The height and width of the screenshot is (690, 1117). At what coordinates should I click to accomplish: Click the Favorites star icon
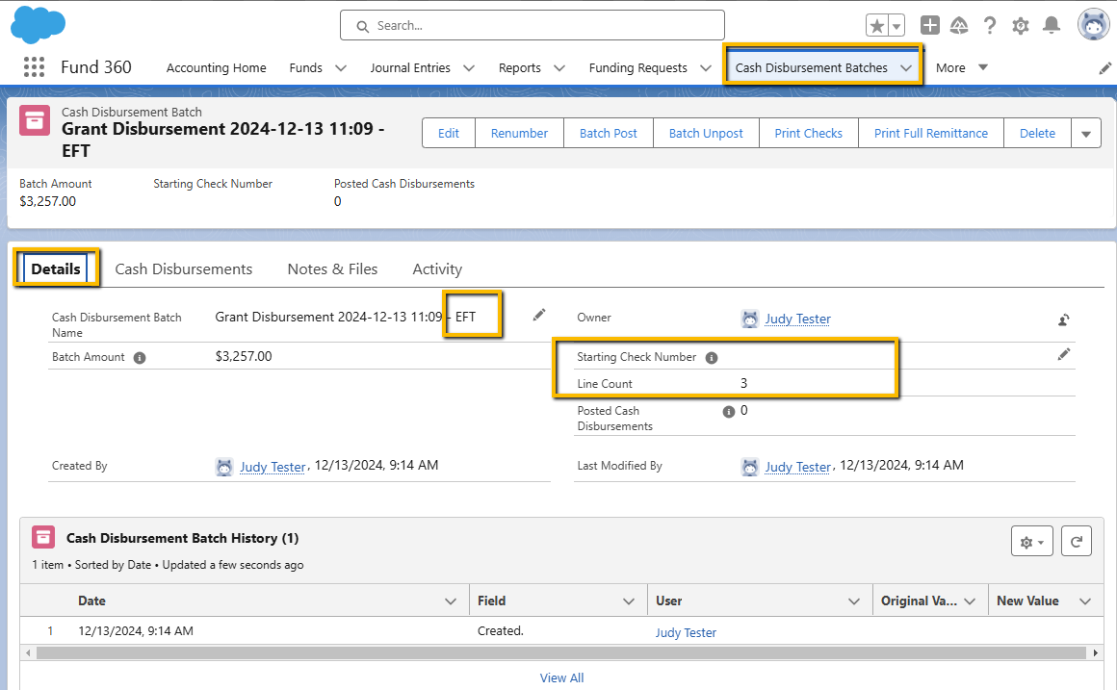(877, 26)
